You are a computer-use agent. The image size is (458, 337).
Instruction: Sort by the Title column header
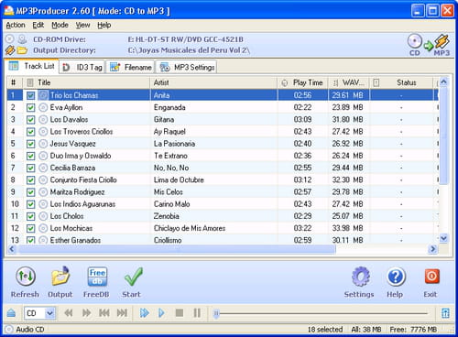point(86,82)
